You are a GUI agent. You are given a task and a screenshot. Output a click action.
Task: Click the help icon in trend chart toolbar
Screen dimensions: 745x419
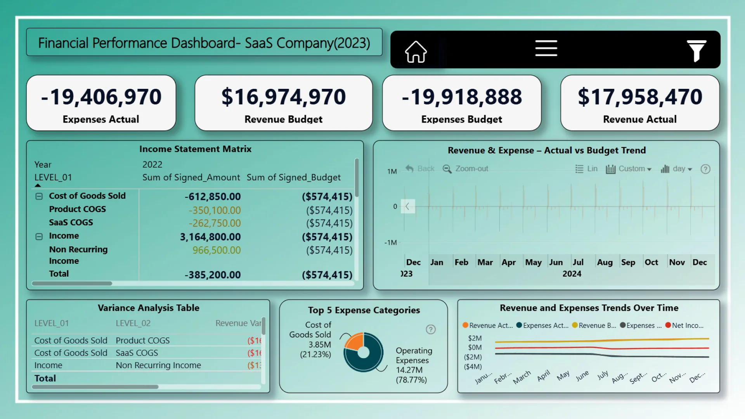pos(705,169)
